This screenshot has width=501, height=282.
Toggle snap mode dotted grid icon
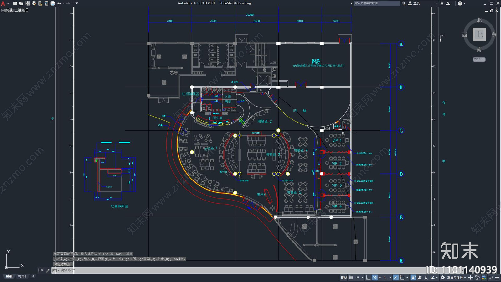pyautogui.click(x=357, y=278)
